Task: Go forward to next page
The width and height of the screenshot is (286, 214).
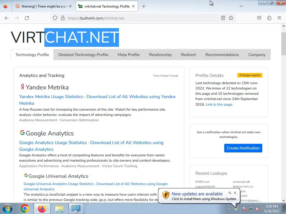Action: pos(17,18)
